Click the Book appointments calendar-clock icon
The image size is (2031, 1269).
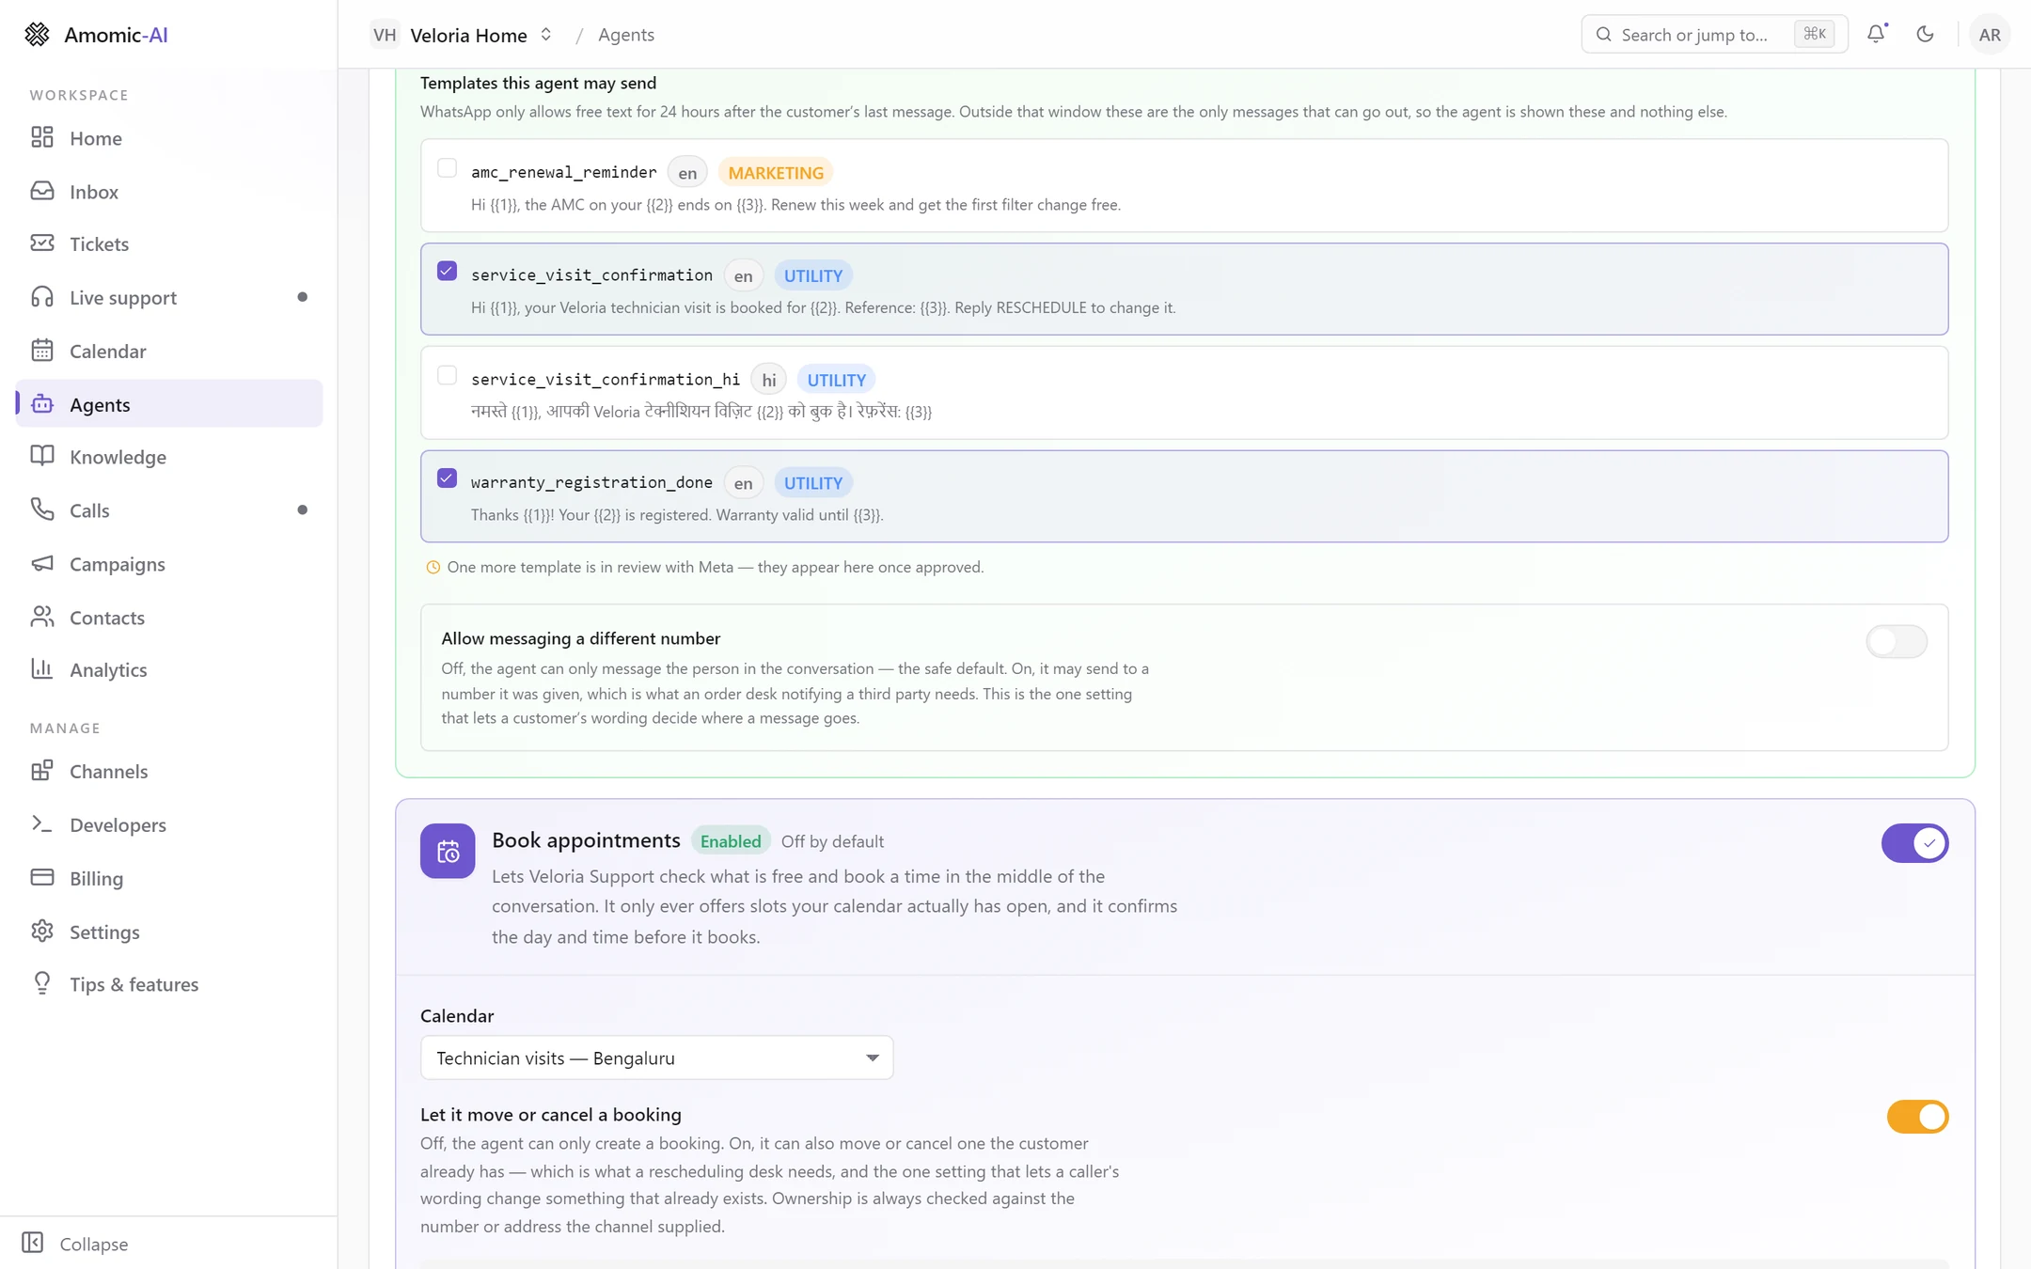448,851
